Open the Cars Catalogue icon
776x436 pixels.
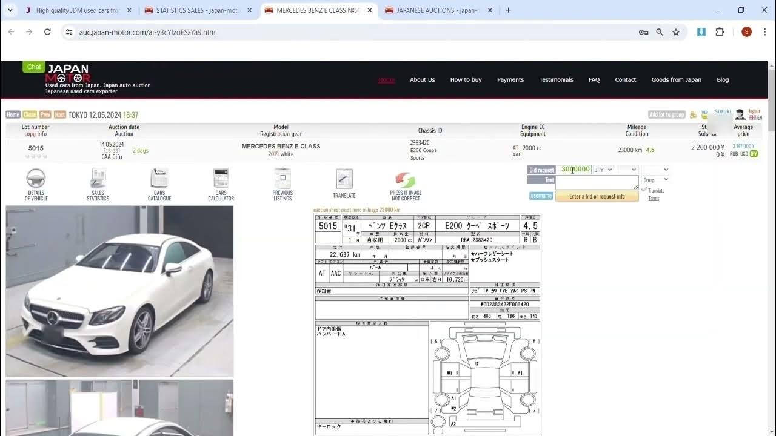159,179
